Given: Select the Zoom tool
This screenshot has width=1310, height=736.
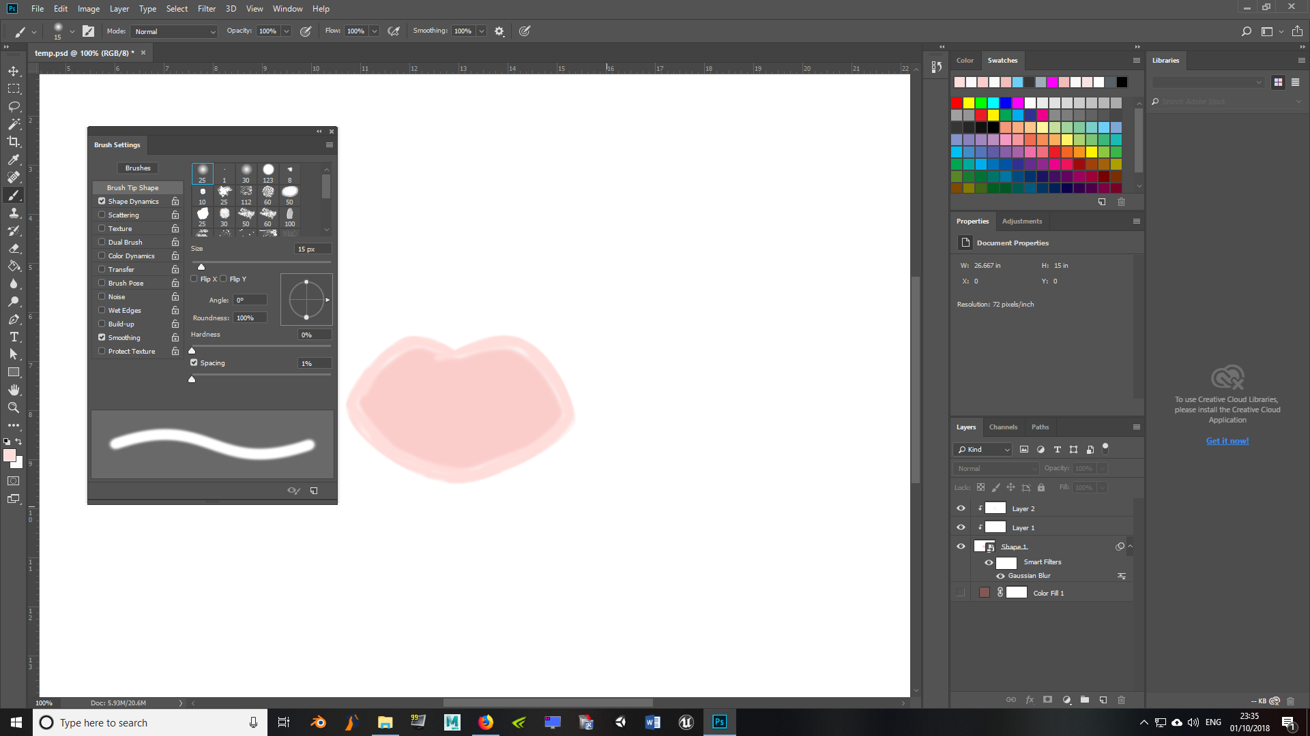Looking at the screenshot, I should click(x=14, y=408).
